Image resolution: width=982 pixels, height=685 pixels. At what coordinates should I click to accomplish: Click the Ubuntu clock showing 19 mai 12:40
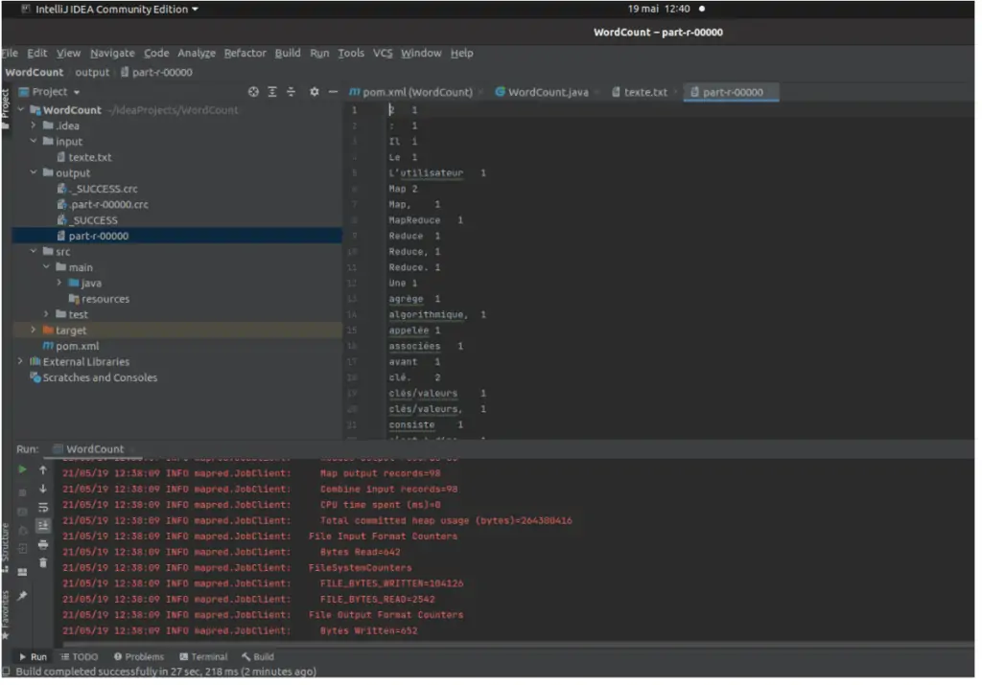(659, 9)
